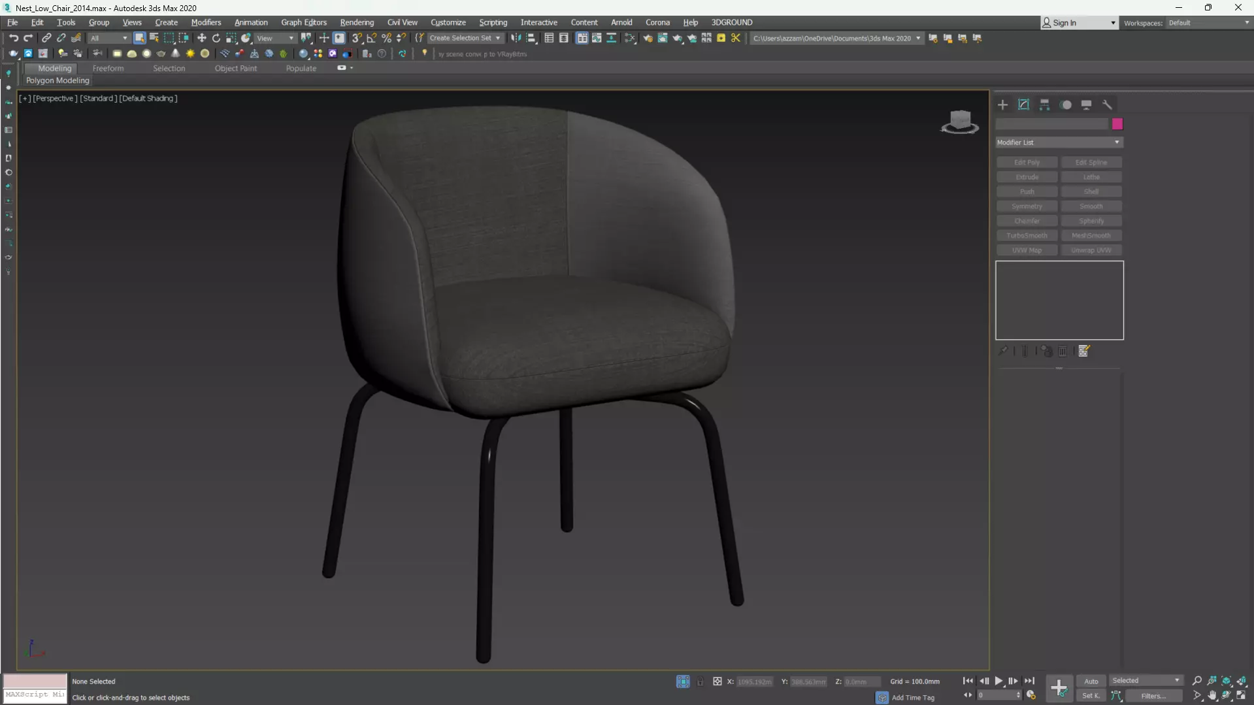Open the Sign In dropdown
The width and height of the screenshot is (1254, 705).
click(1079, 23)
